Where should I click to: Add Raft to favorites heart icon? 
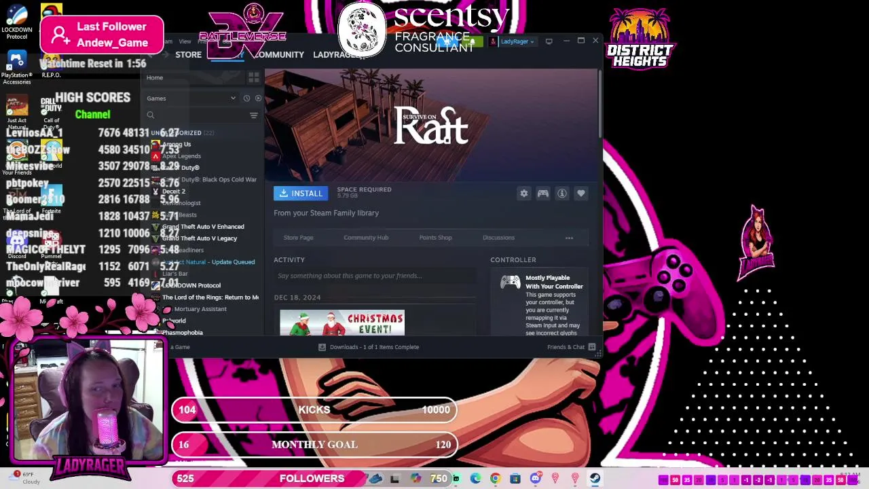pyautogui.click(x=581, y=194)
